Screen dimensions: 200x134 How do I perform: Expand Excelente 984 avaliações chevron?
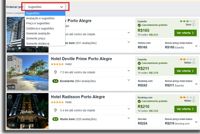pos(129,80)
